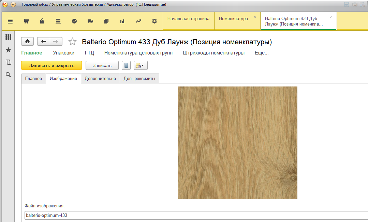Select the Изображение form tab
The image size is (368, 222).
(63, 79)
